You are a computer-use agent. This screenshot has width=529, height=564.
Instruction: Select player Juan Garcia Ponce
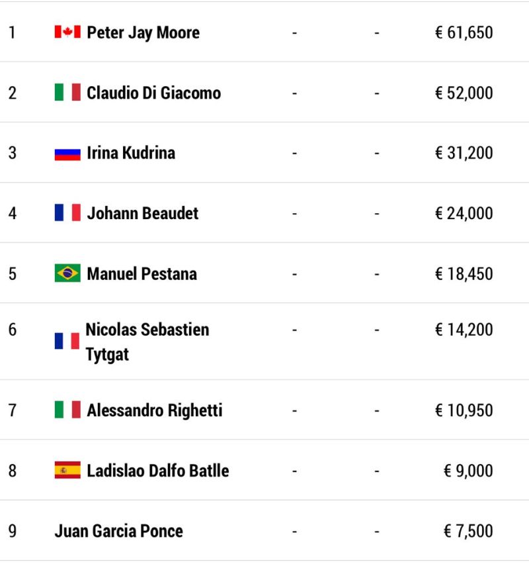(x=118, y=531)
